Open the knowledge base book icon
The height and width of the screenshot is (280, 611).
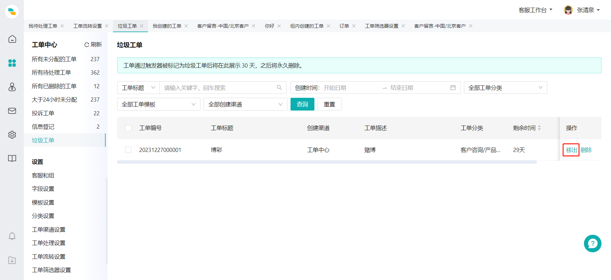click(12, 159)
